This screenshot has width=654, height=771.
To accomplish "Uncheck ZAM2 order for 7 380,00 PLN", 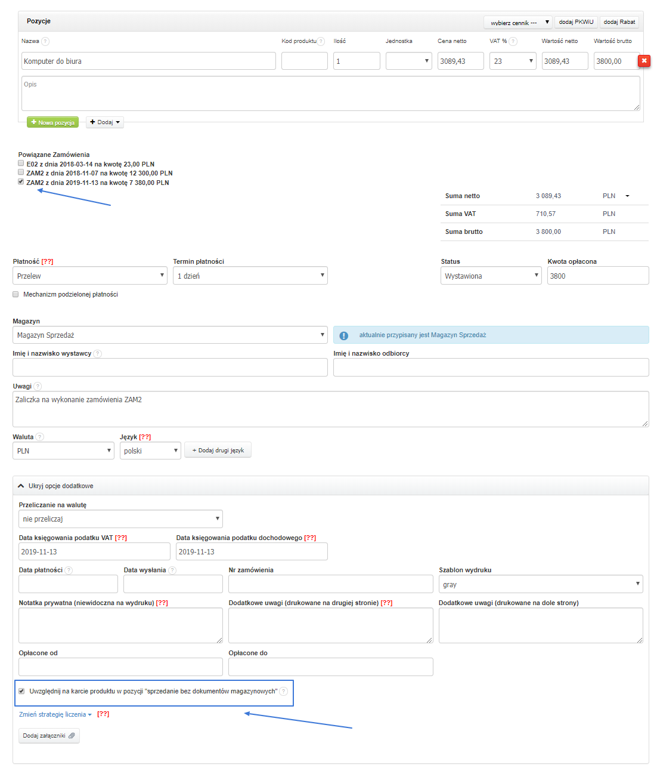I will pyautogui.click(x=21, y=181).
